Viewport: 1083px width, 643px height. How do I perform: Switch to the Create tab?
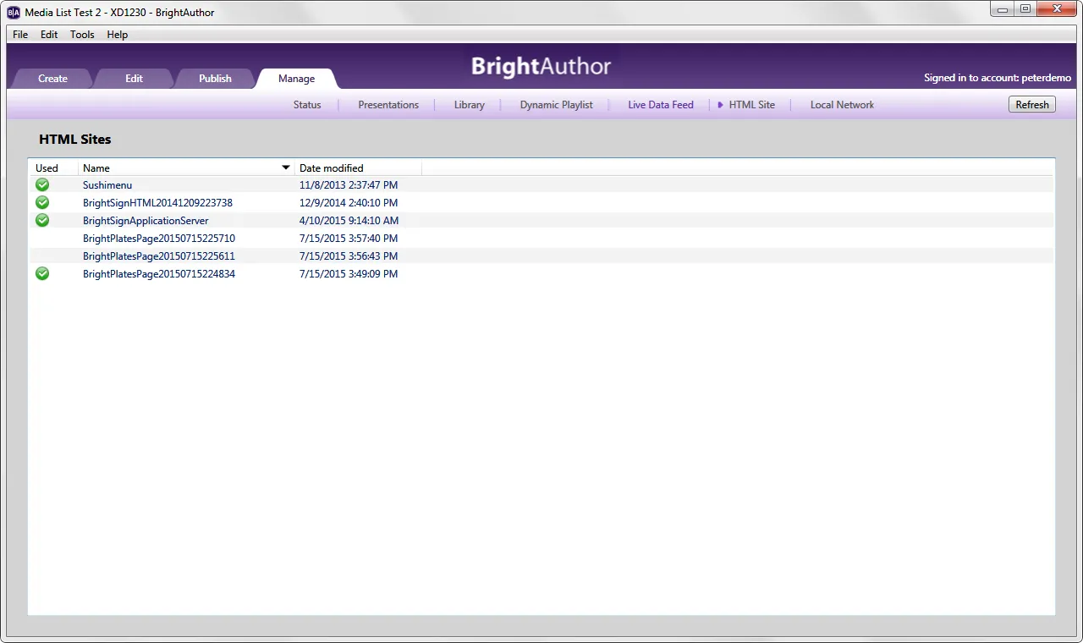click(x=52, y=79)
